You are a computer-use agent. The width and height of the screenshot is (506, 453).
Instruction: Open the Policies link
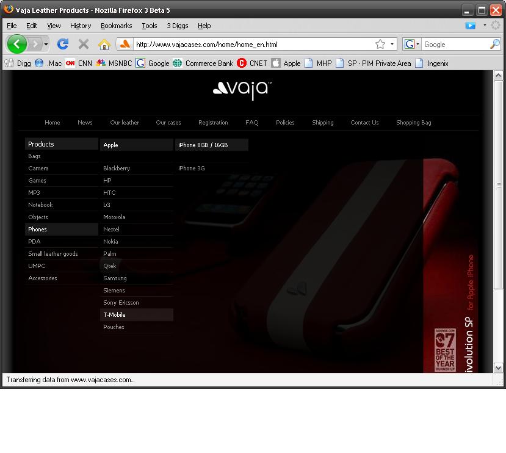pos(285,122)
